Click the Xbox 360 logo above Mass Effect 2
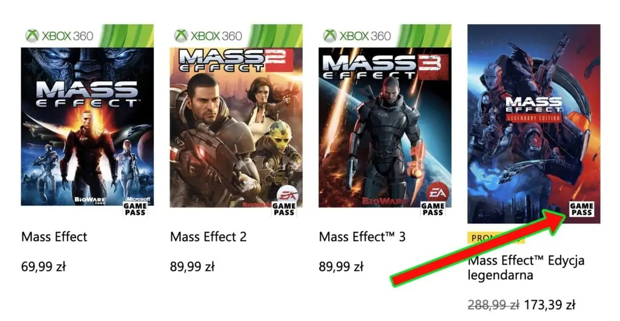Screen dimensions: 620x321 (x=208, y=36)
